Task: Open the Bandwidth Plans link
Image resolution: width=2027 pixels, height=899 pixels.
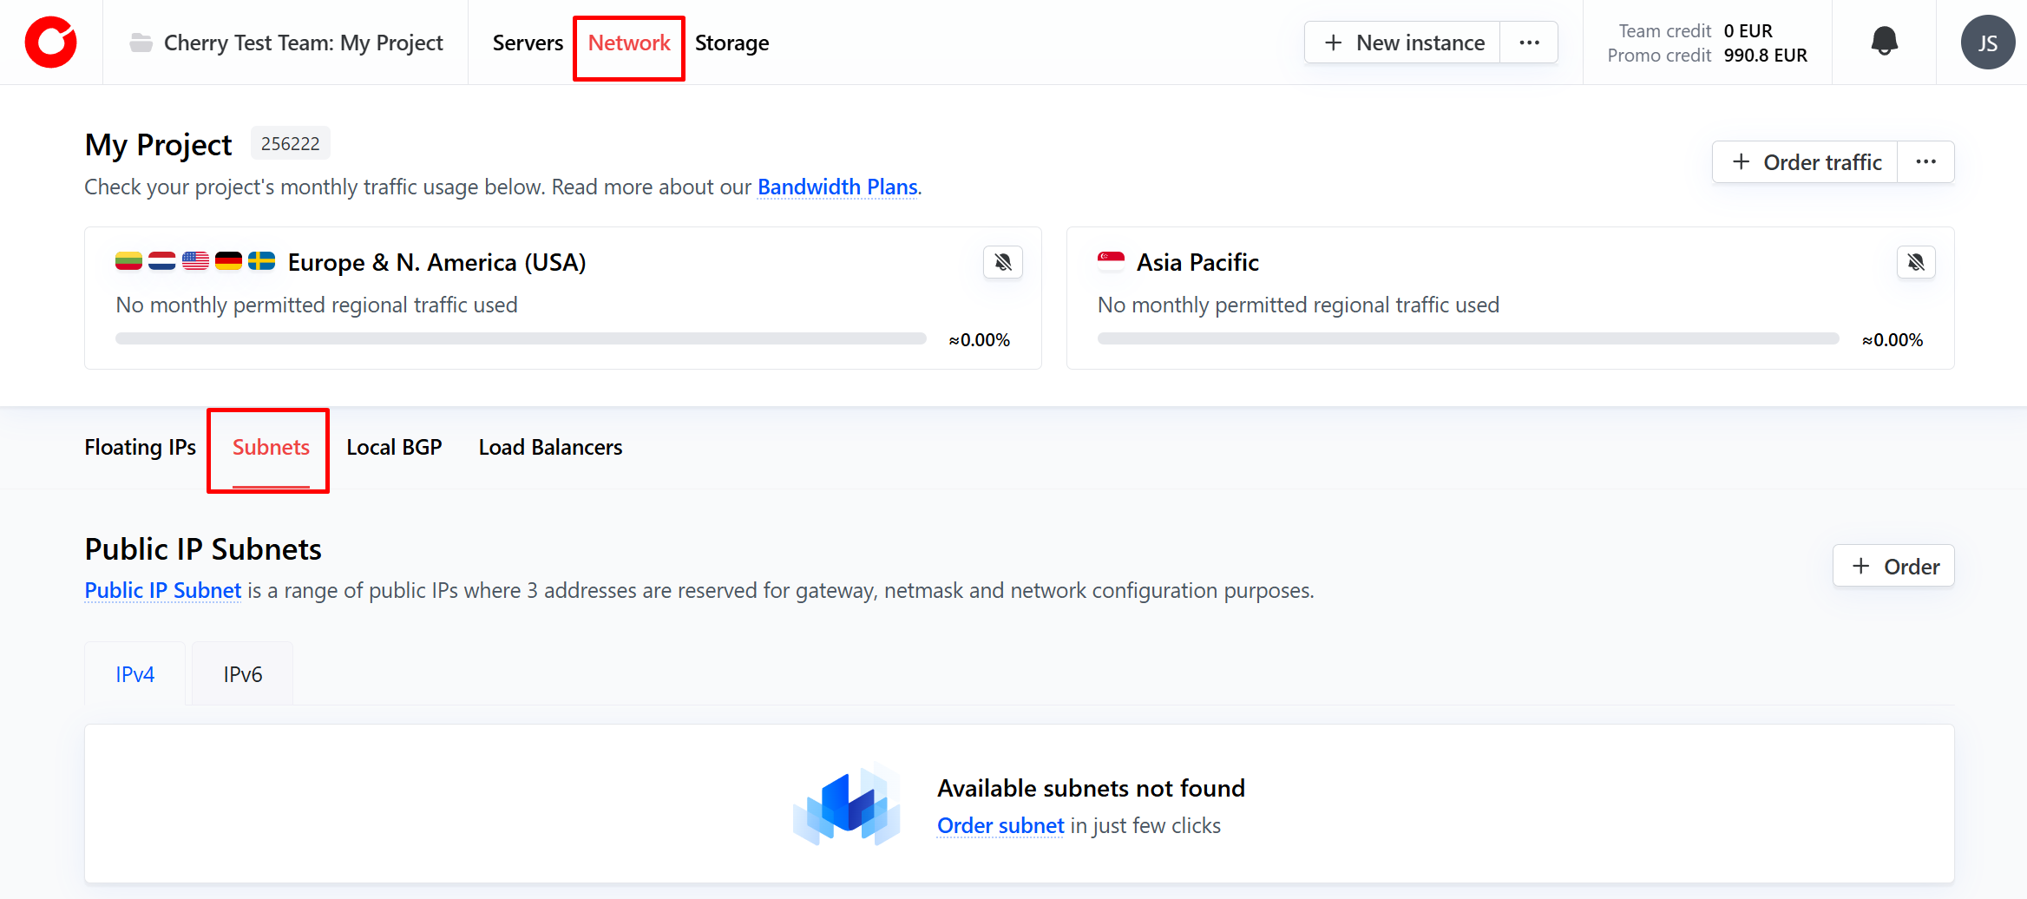Action: (x=837, y=187)
